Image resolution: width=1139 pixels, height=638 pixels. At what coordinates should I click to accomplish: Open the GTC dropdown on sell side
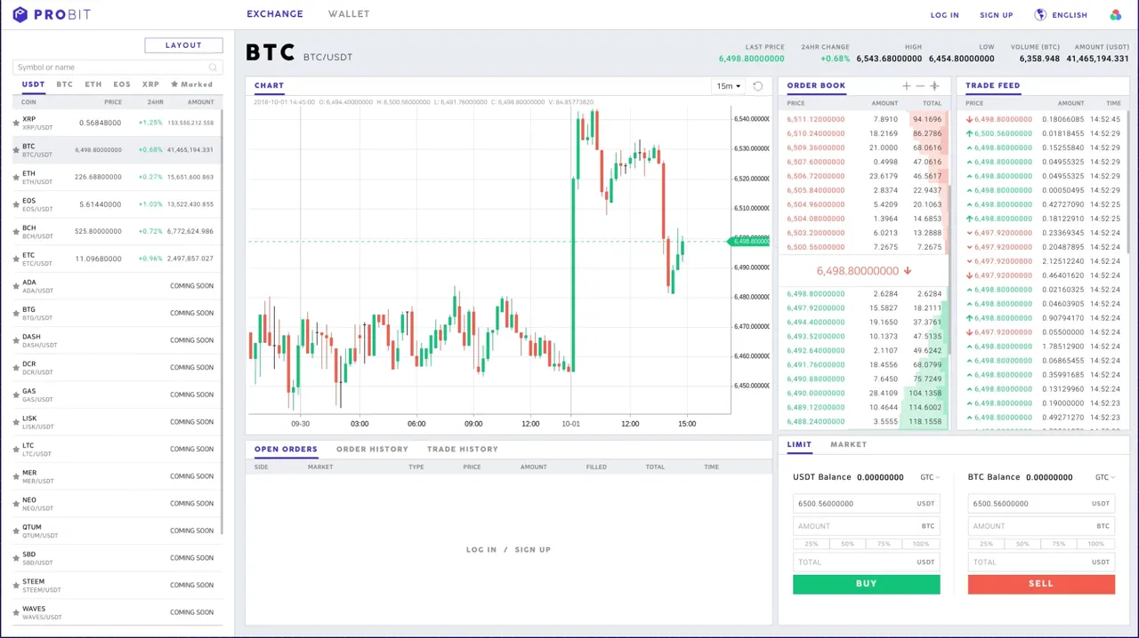(x=1104, y=477)
